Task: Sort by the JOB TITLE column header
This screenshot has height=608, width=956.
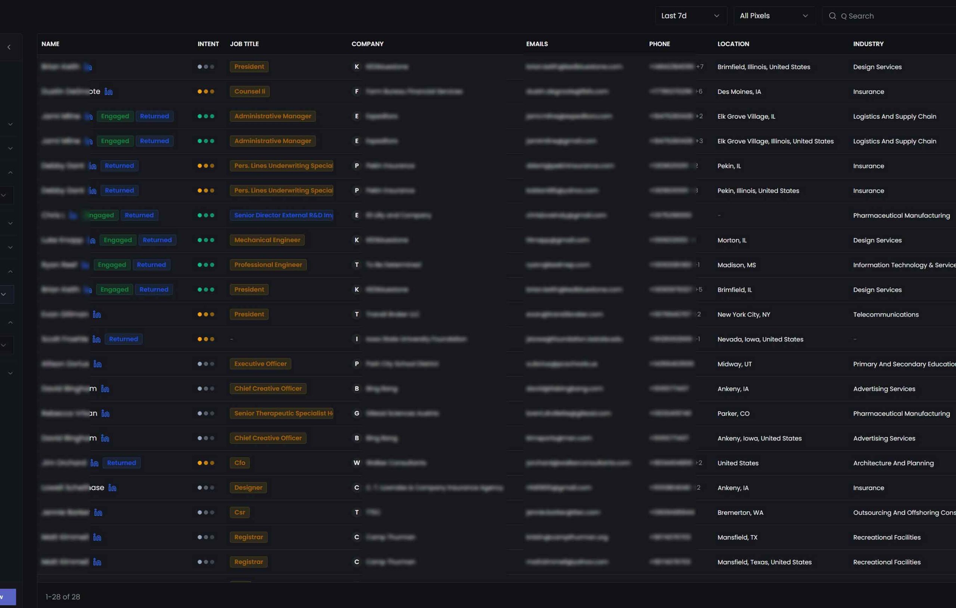Action: click(x=244, y=44)
